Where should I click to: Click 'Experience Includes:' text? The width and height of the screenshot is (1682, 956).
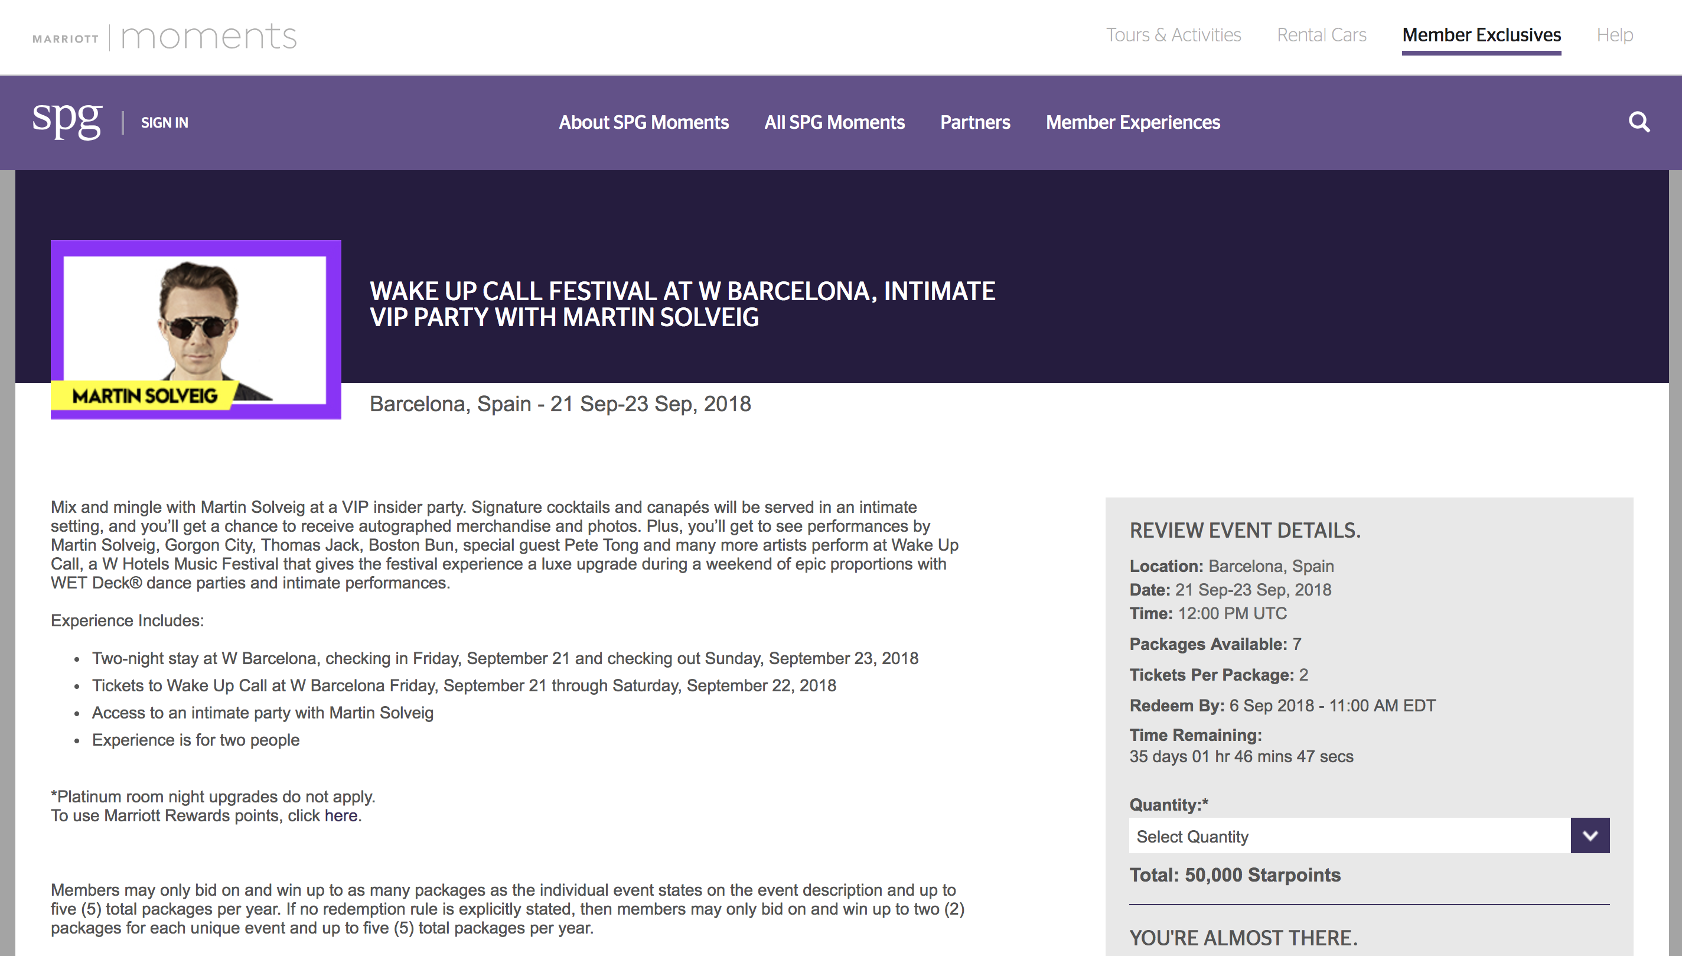pos(128,620)
